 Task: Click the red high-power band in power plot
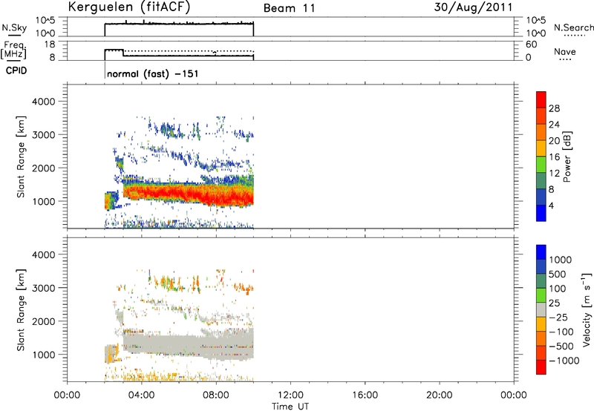click(x=189, y=194)
